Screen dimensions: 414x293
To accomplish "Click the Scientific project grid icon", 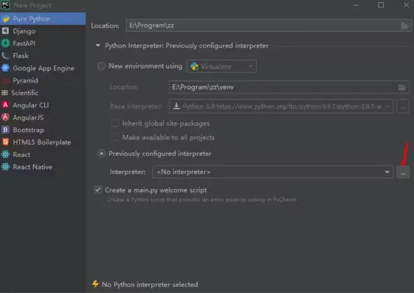I will pos(4,93).
